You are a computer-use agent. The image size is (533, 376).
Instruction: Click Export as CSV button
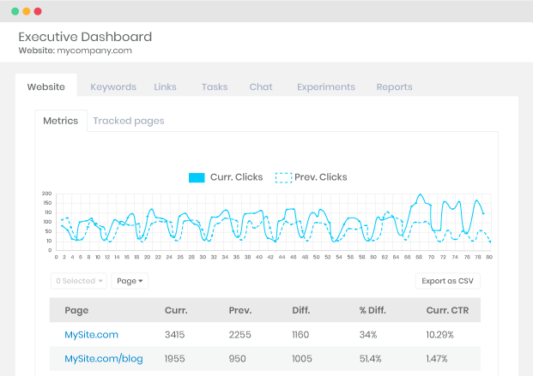[448, 281]
